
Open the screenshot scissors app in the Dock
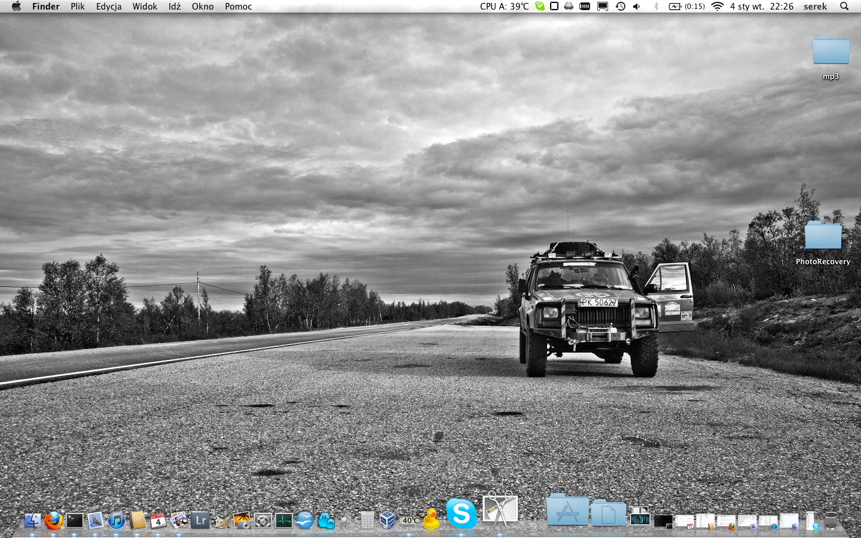coord(500,509)
